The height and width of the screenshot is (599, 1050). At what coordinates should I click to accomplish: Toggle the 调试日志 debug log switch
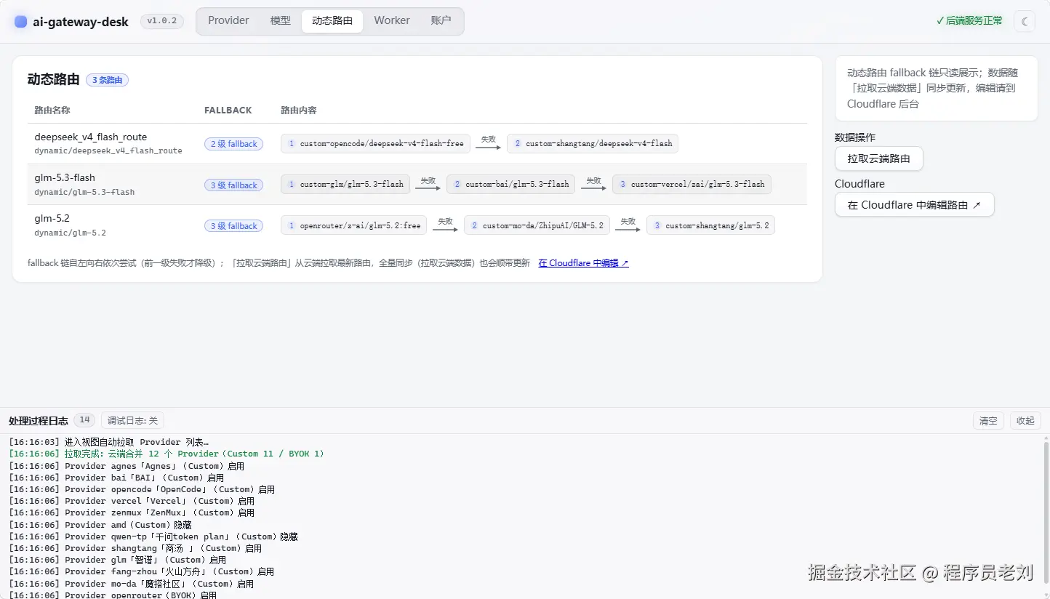click(132, 420)
